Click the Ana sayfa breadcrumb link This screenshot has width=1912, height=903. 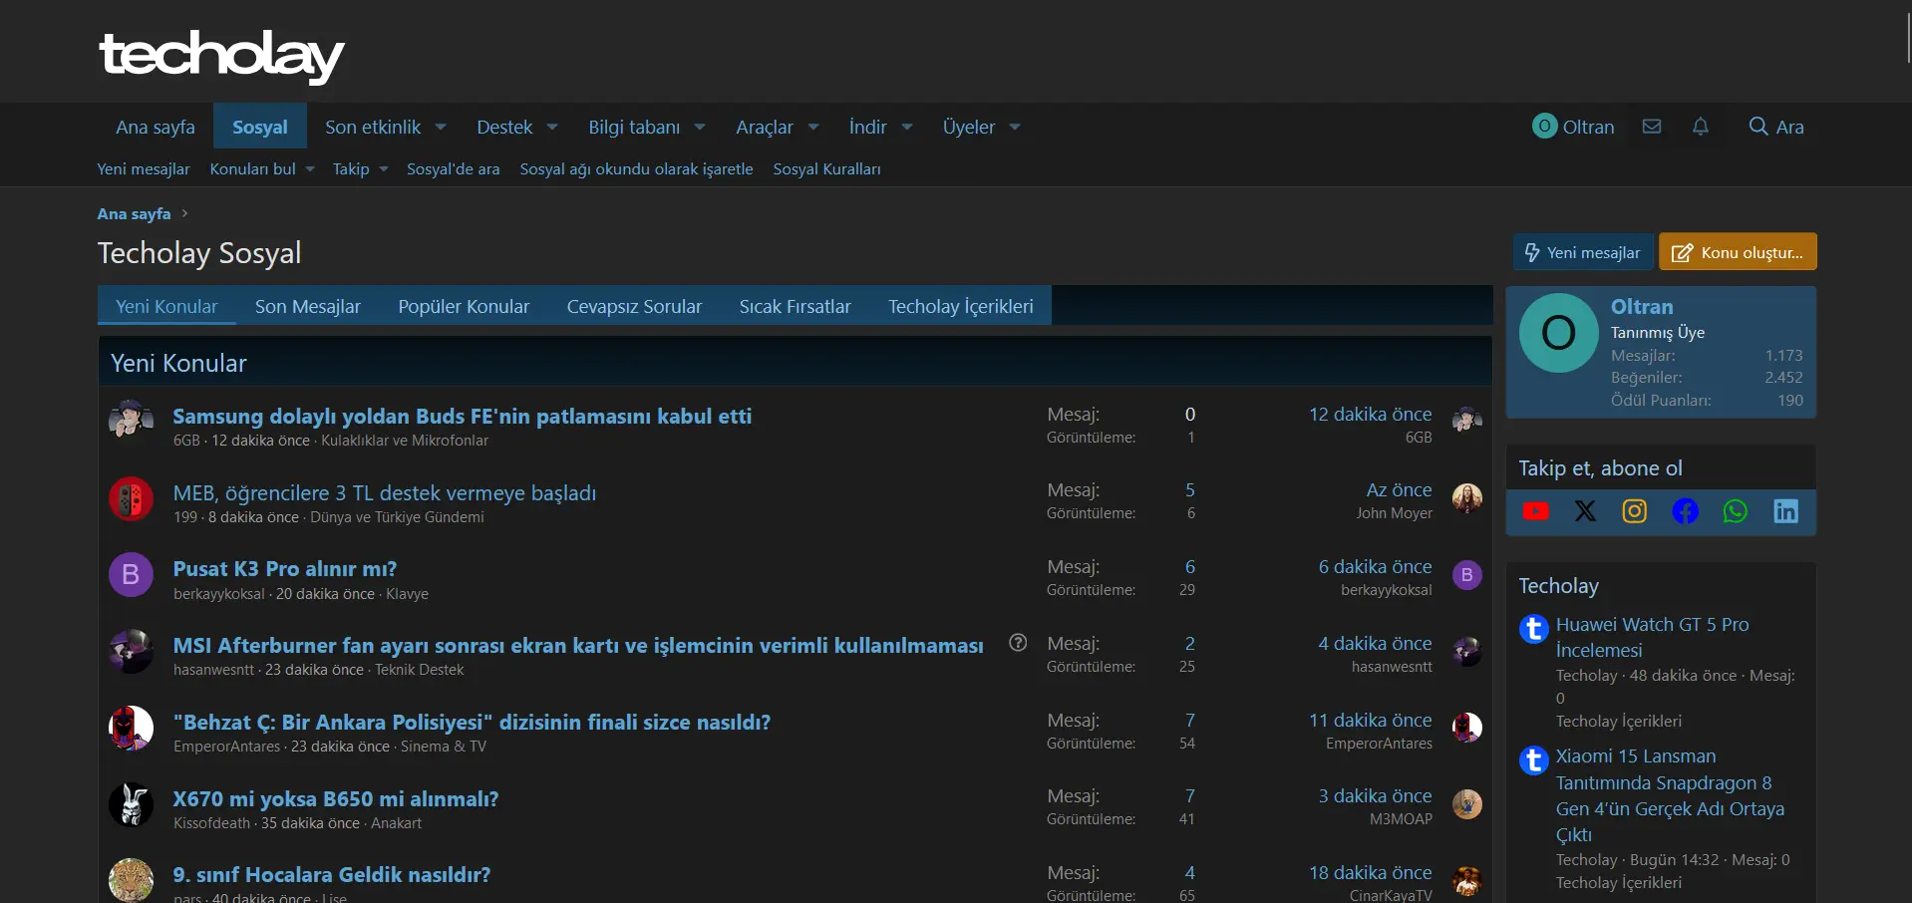click(134, 213)
